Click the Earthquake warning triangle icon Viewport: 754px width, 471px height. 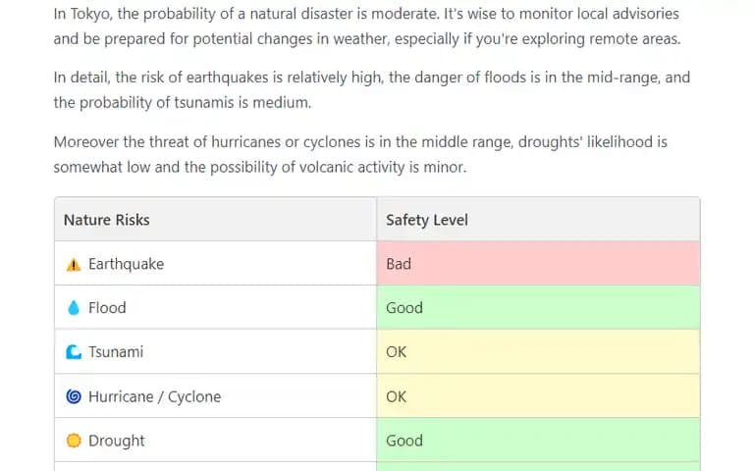(x=74, y=264)
